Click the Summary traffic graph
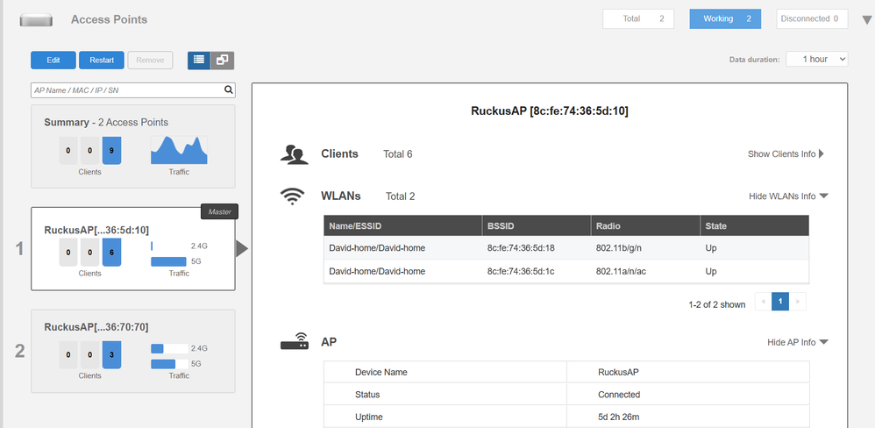Screen dimensions: 875x428 point(179,151)
